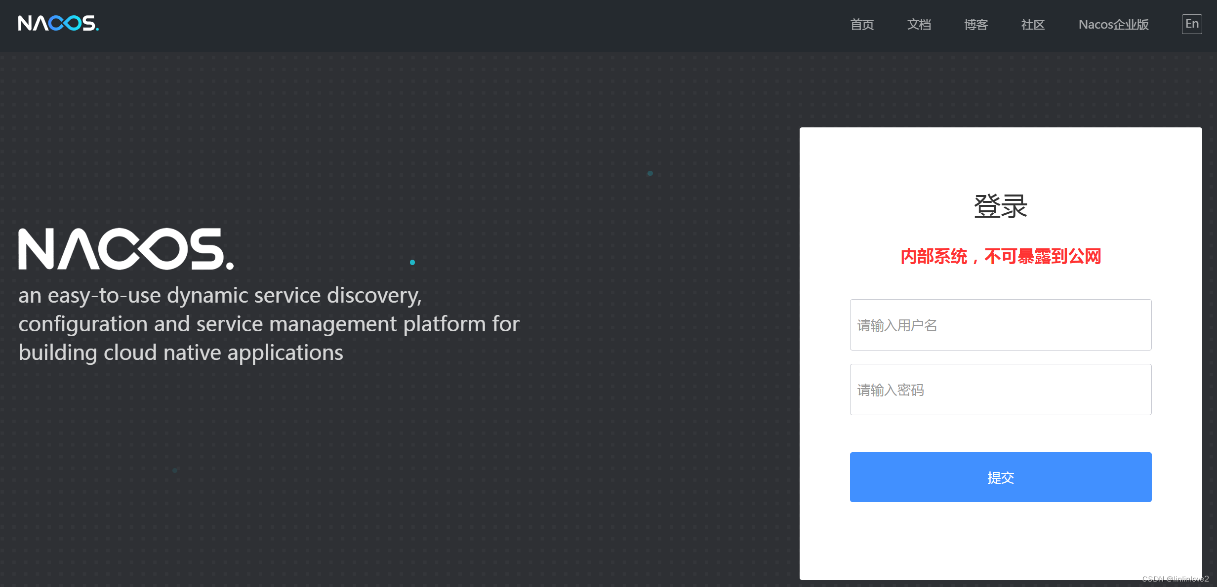Screen dimensions: 1217x587
Task: Focus the 请输入密码 password field
Action: (1000, 390)
